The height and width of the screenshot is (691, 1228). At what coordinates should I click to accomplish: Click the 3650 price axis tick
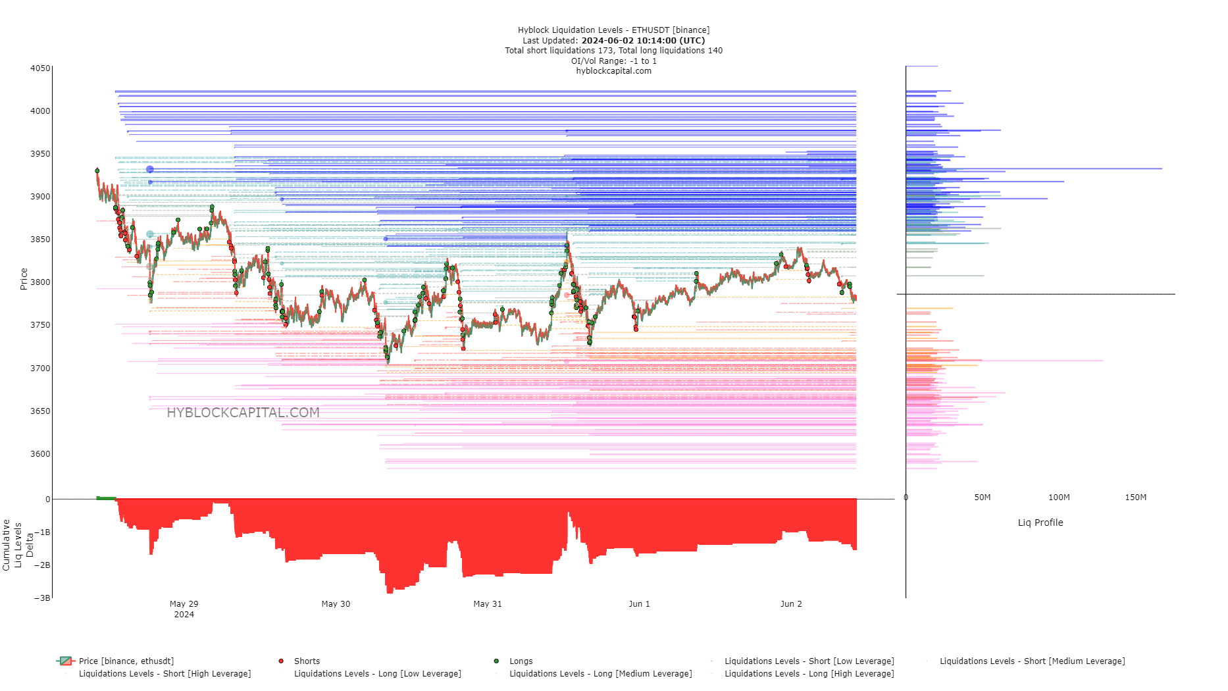(40, 411)
